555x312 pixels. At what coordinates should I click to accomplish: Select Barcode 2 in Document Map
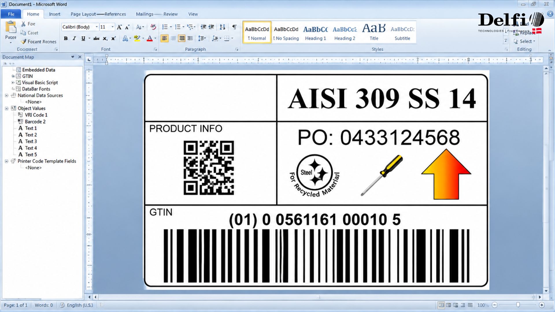(x=32, y=122)
